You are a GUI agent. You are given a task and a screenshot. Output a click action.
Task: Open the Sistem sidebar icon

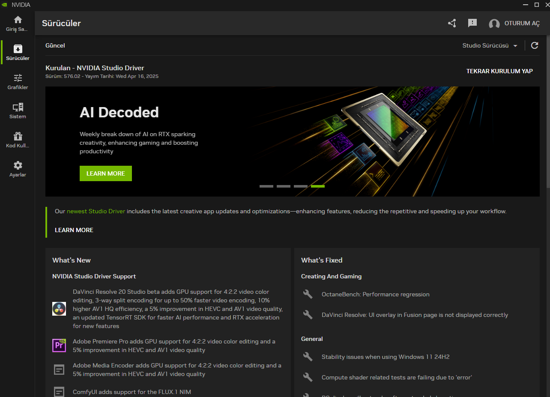point(18,107)
